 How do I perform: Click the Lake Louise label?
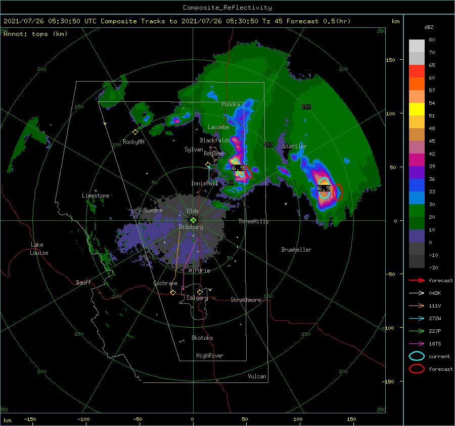click(39, 249)
